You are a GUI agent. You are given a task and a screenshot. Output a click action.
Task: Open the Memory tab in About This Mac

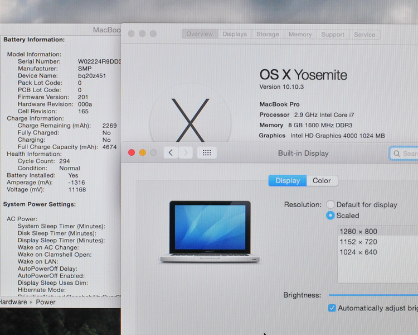300,35
